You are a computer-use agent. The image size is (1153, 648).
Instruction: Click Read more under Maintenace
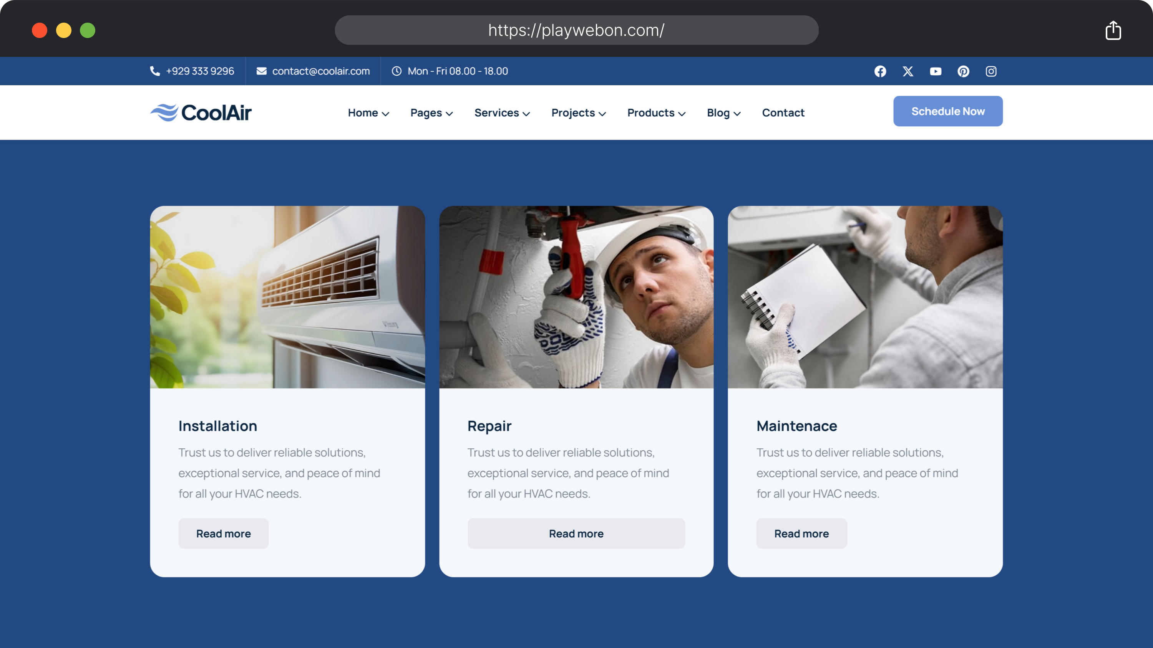[801, 534]
